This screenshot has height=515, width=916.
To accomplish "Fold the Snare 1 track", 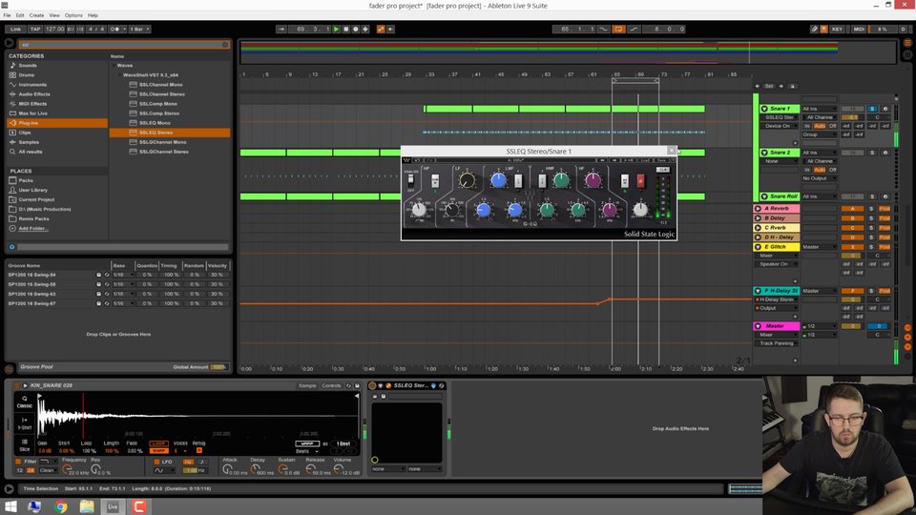I will coord(764,109).
